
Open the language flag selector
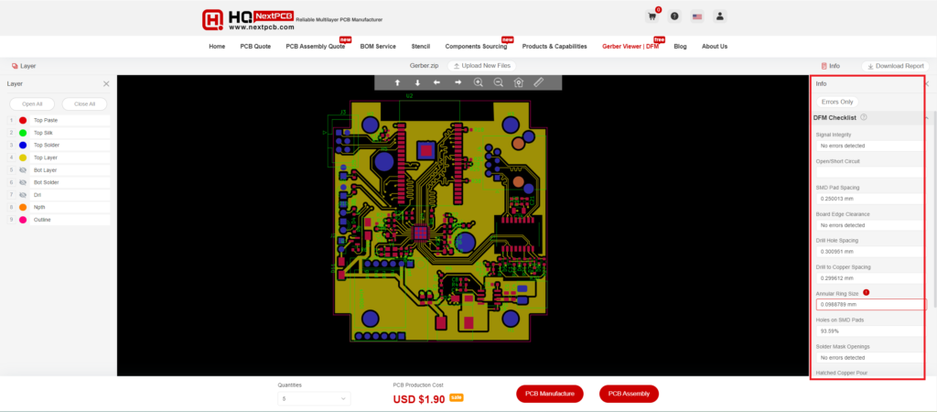pyautogui.click(x=697, y=16)
